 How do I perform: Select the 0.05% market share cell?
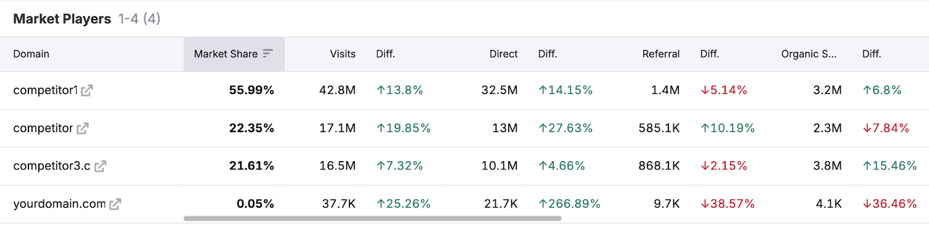point(255,204)
